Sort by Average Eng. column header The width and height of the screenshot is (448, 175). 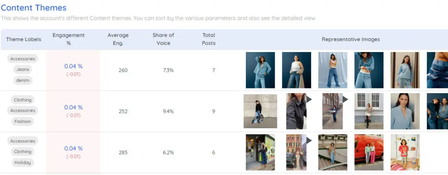coord(118,39)
